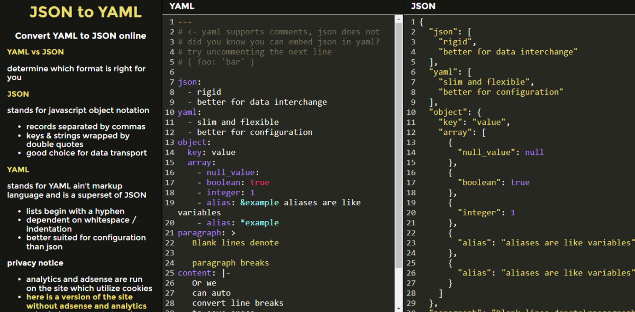The image size is (635, 312).
Task: Place cursor on the json: key in YAML editor
Action: coord(187,82)
